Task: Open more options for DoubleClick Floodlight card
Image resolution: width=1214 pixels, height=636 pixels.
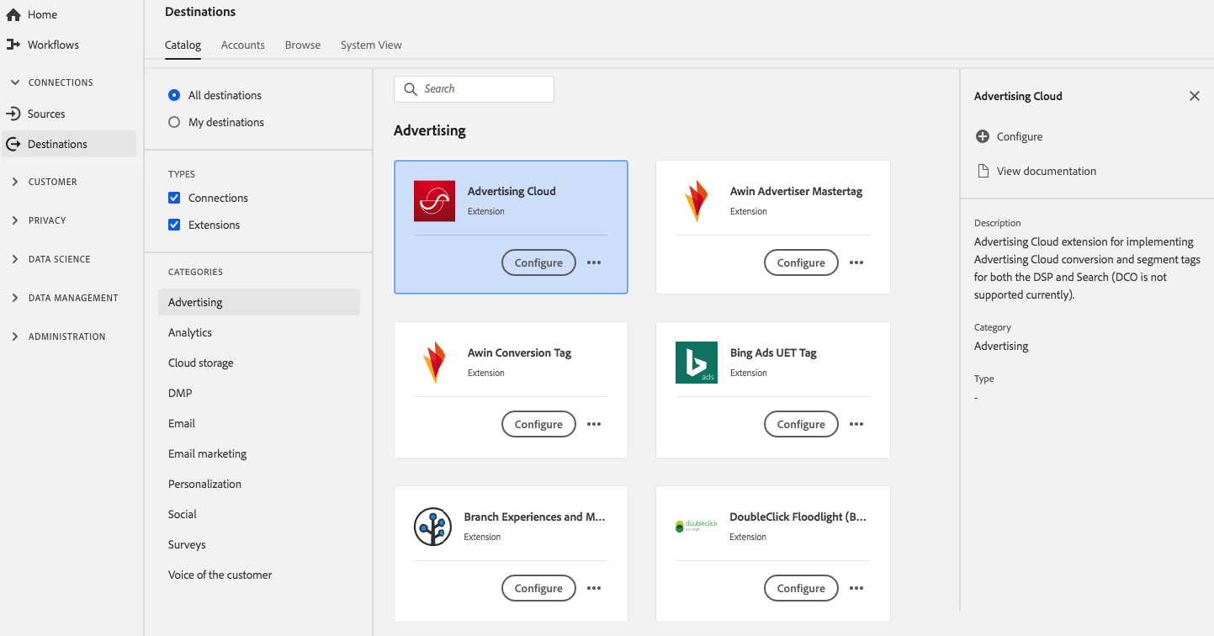Action: [856, 588]
